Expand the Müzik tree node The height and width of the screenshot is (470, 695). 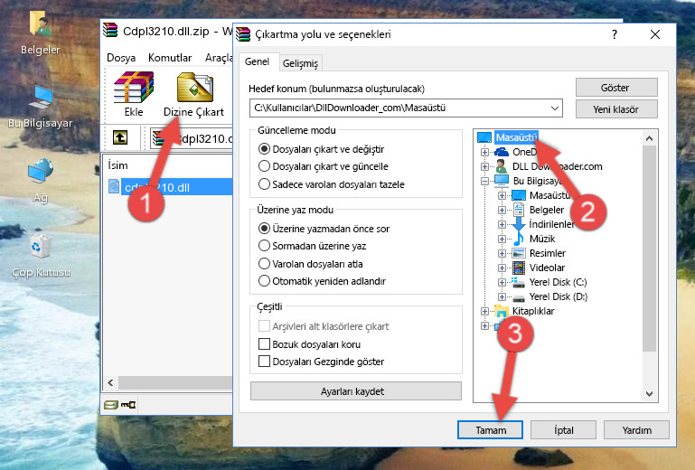502,239
